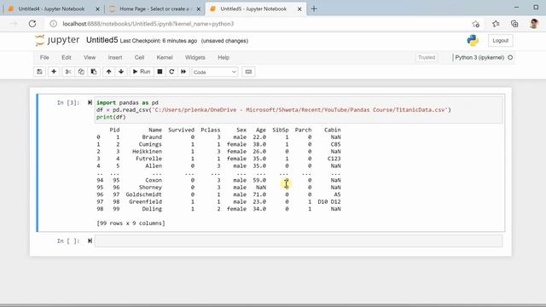This screenshot has width=546, height=307.
Task: Copy selected cells icon
Action: click(x=81, y=72)
